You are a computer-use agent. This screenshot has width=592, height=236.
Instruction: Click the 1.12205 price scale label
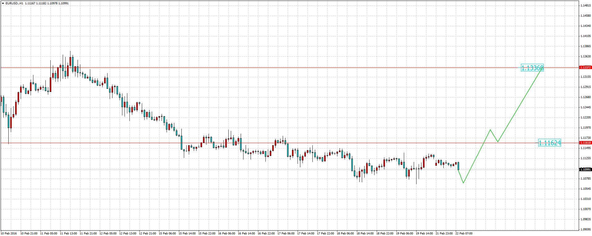pyautogui.click(x=586, y=118)
